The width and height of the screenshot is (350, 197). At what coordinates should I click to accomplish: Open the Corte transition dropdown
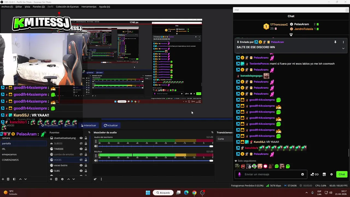[x=225, y=139]
